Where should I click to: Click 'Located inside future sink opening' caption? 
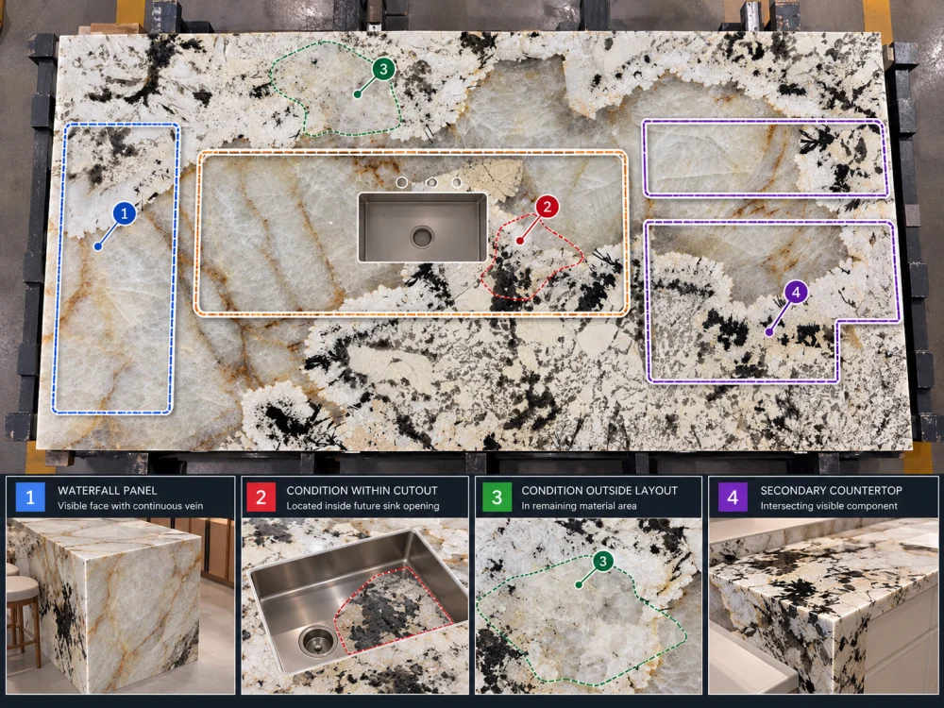(x=362, y=506)
